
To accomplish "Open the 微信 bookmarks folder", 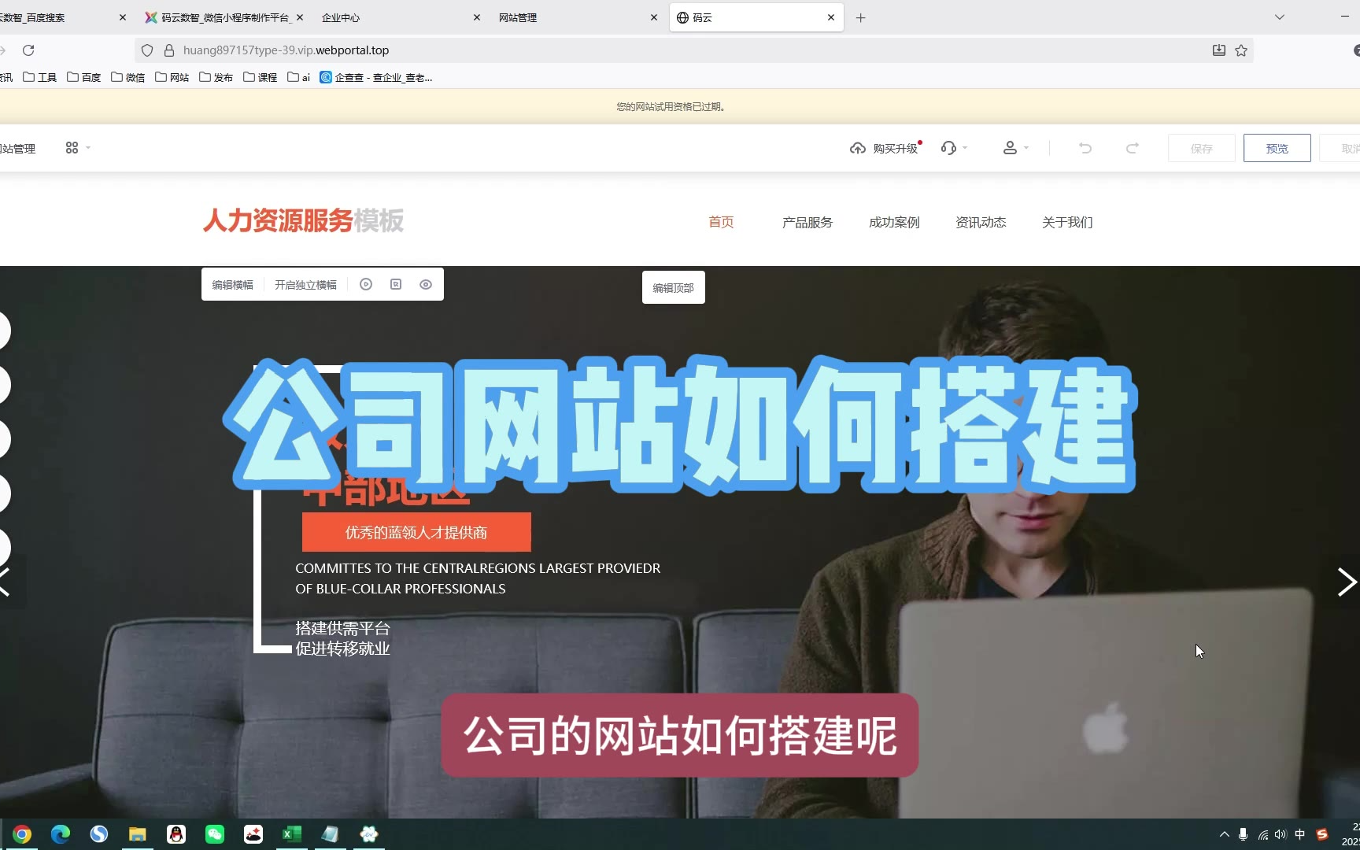I will point(128,77).
